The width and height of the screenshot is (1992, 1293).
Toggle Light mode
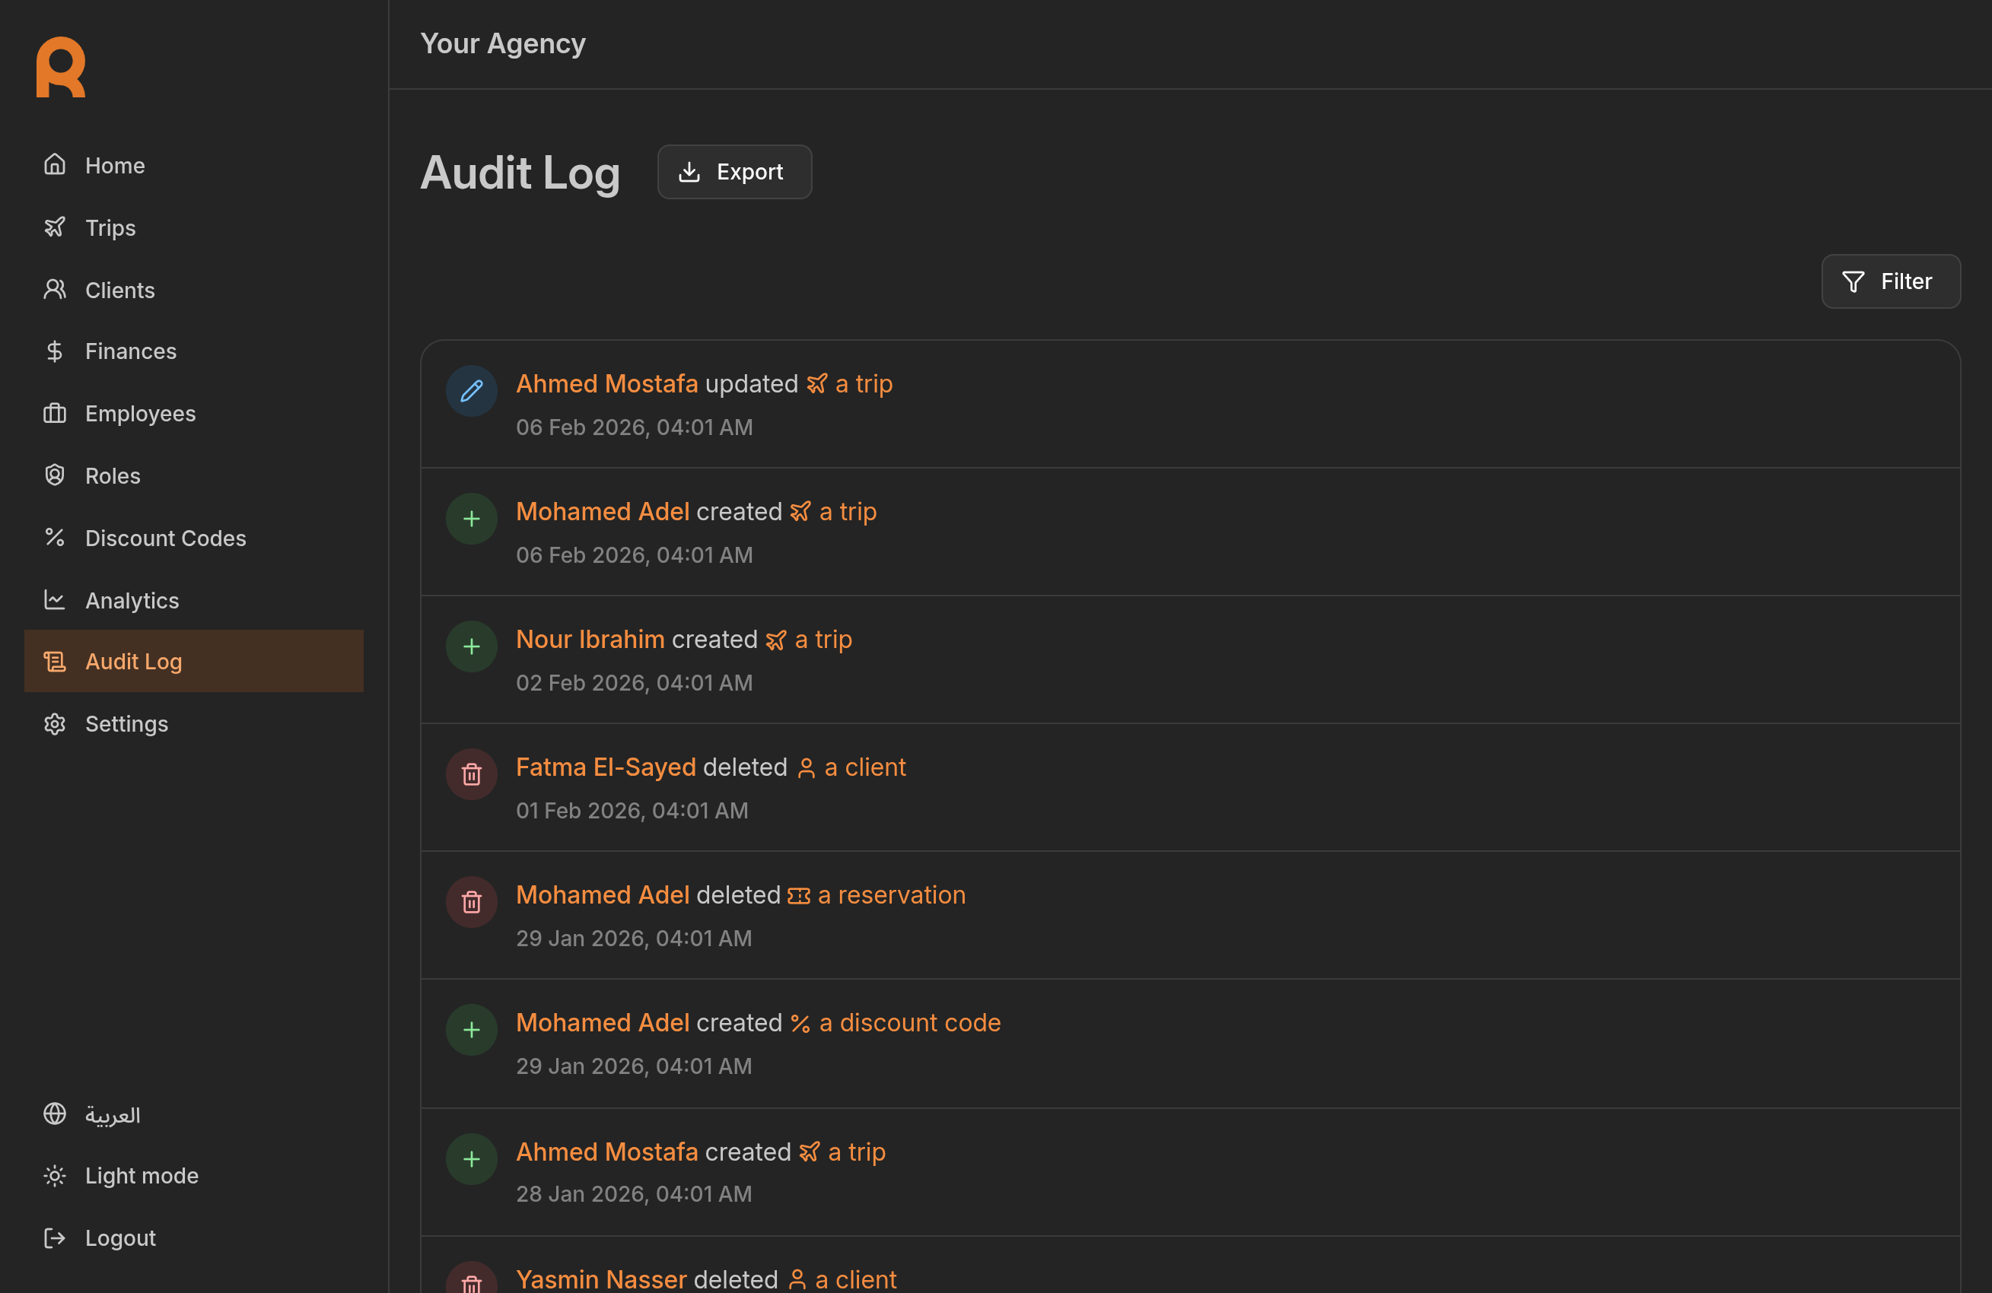pyautogui.click(x=142, y=1176)
